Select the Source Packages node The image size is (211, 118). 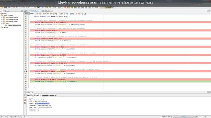coord(8,15)
